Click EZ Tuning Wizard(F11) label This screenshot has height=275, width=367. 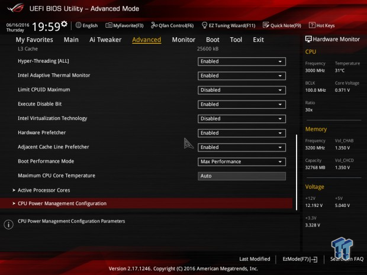(x=232, y=25)
